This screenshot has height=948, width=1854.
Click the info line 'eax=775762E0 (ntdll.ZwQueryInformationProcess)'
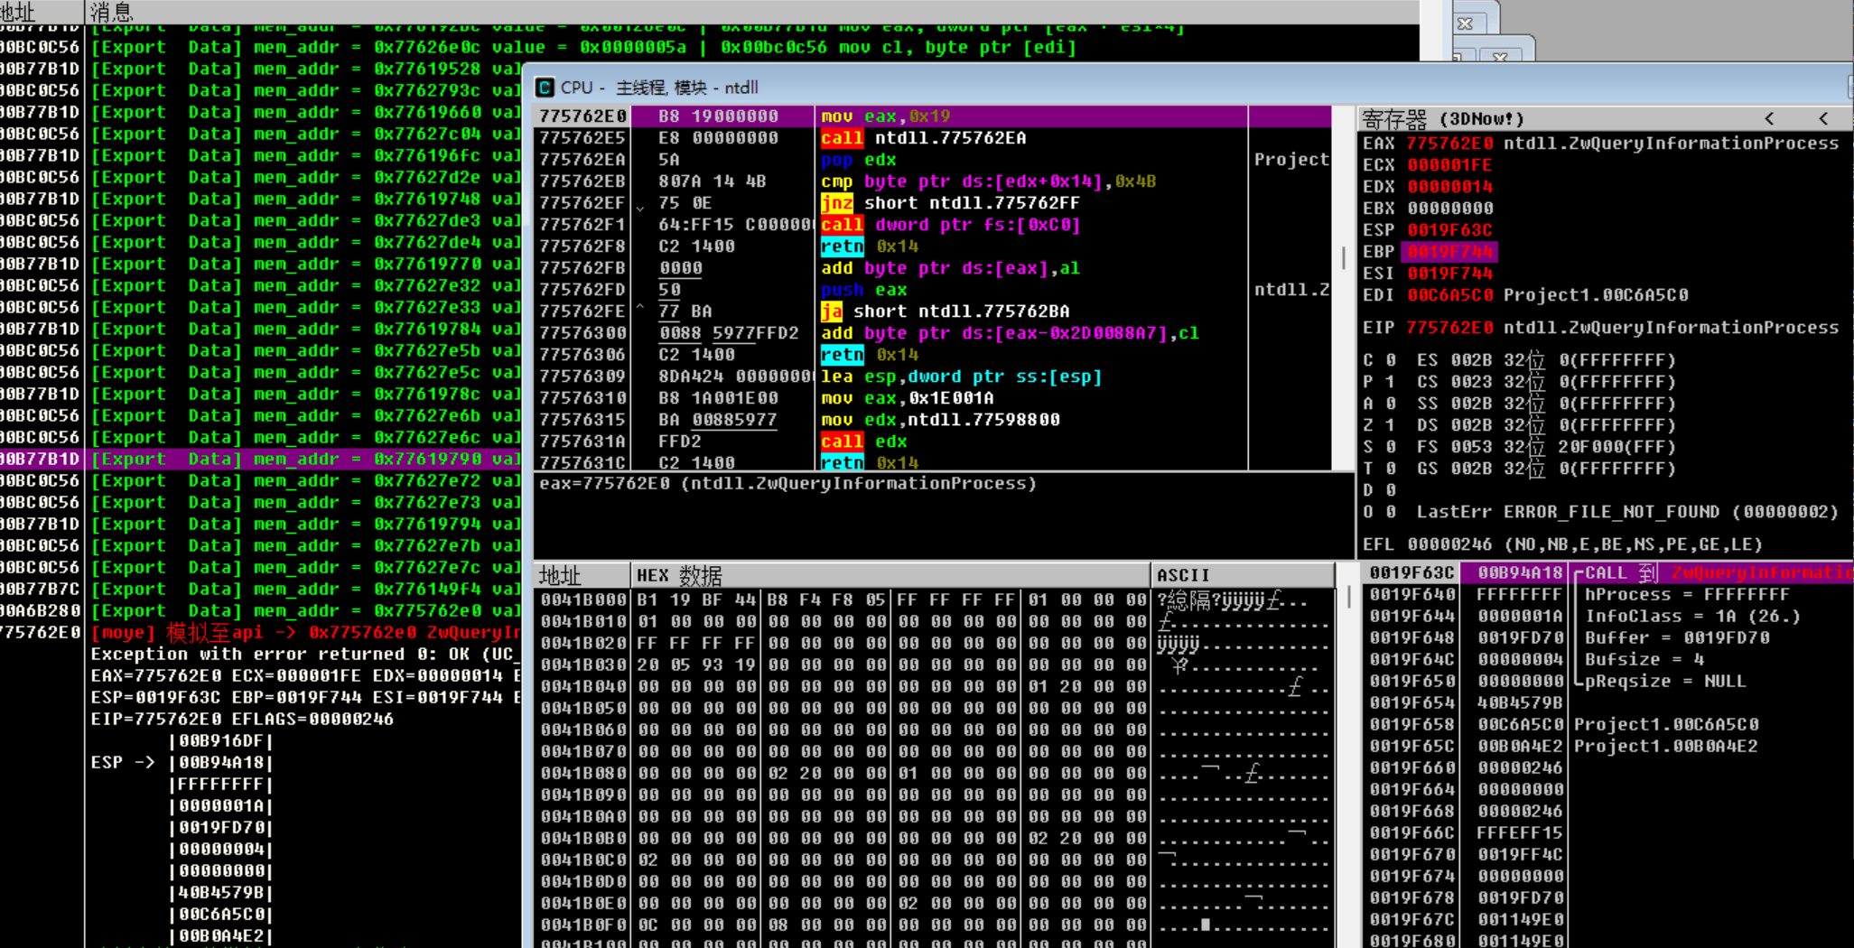tap(787, 484)
